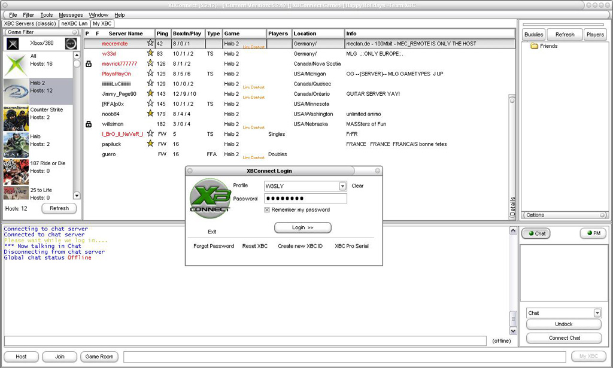Viewport: 613px width, 368px height.
Task: Click the padlock icon on mavrick777777 row
Action: tap(89, 63)
